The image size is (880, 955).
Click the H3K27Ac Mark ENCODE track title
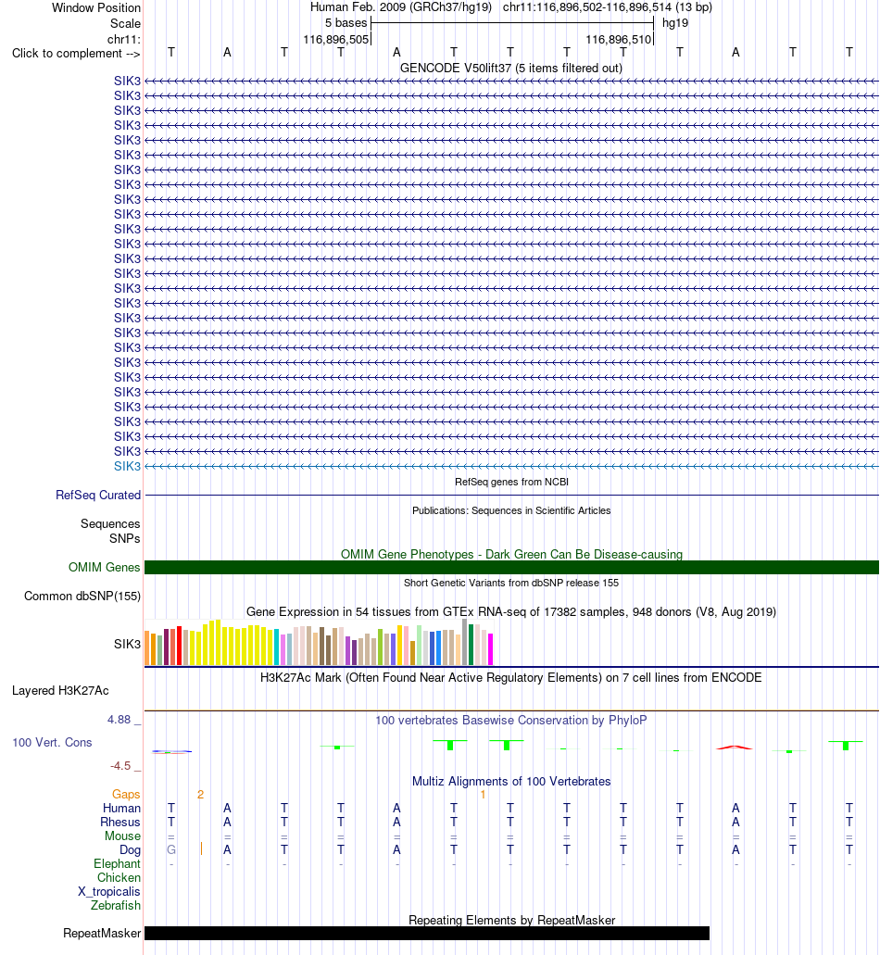point(511,677)
